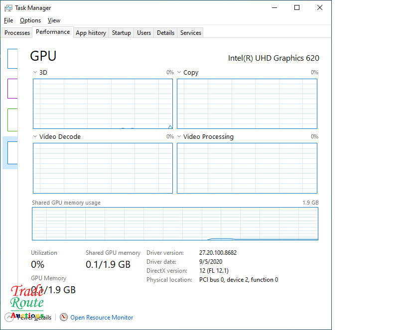408x330 pixels.
Task: Open the Options menu
Action: click(x=30, y=20)
